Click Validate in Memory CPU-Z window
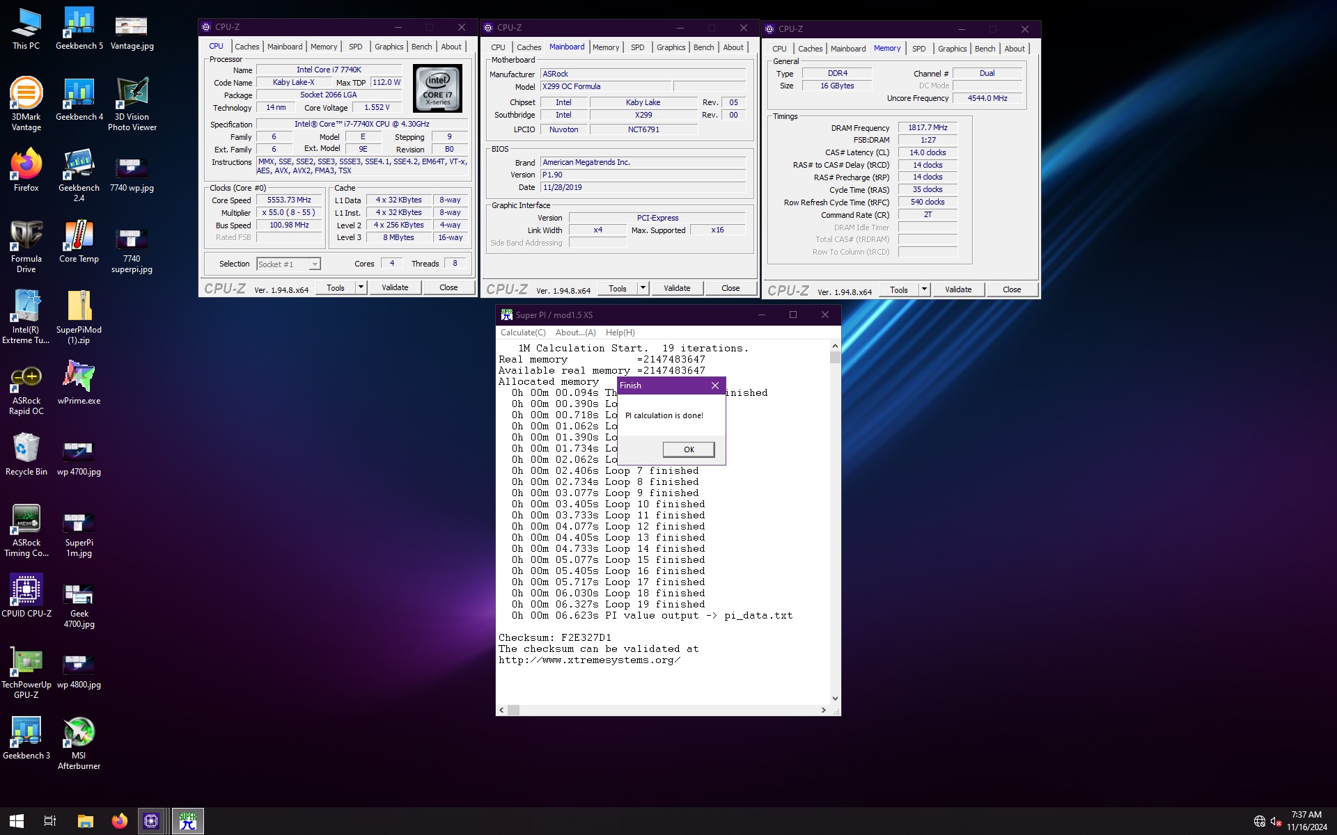Viewport: 1337px width, 835px height. click(958, 289)
